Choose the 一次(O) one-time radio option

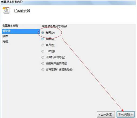click(x=43, y=51)
